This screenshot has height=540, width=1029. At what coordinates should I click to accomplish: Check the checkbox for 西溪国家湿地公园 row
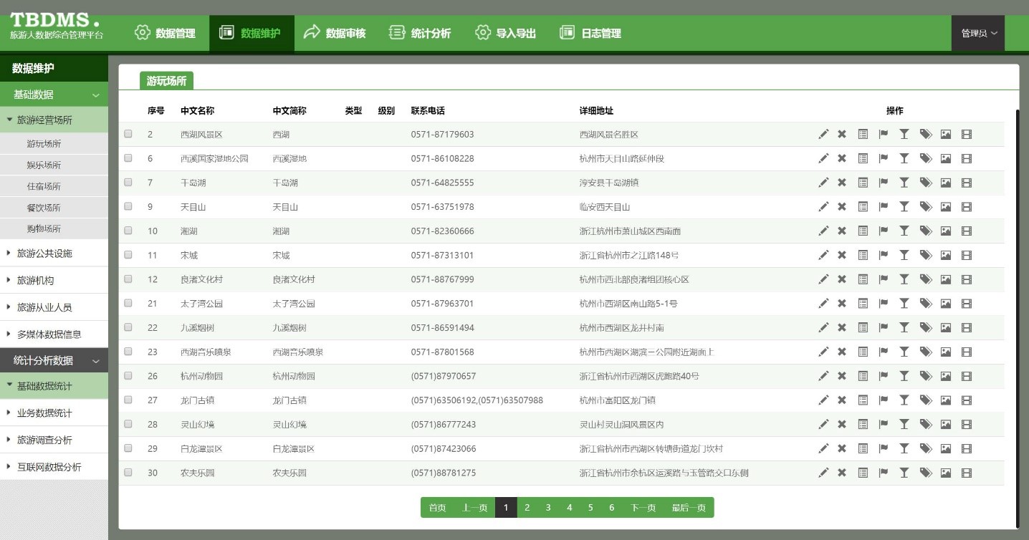pos(128,158)
